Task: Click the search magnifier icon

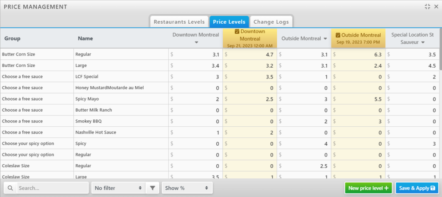Action: (x=10, y=188)
